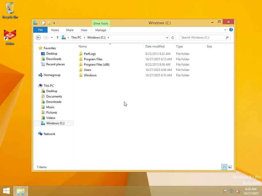The image size is (262, 196).
Task: Open address bar previous locations dropdown
Action: [167, 38]
